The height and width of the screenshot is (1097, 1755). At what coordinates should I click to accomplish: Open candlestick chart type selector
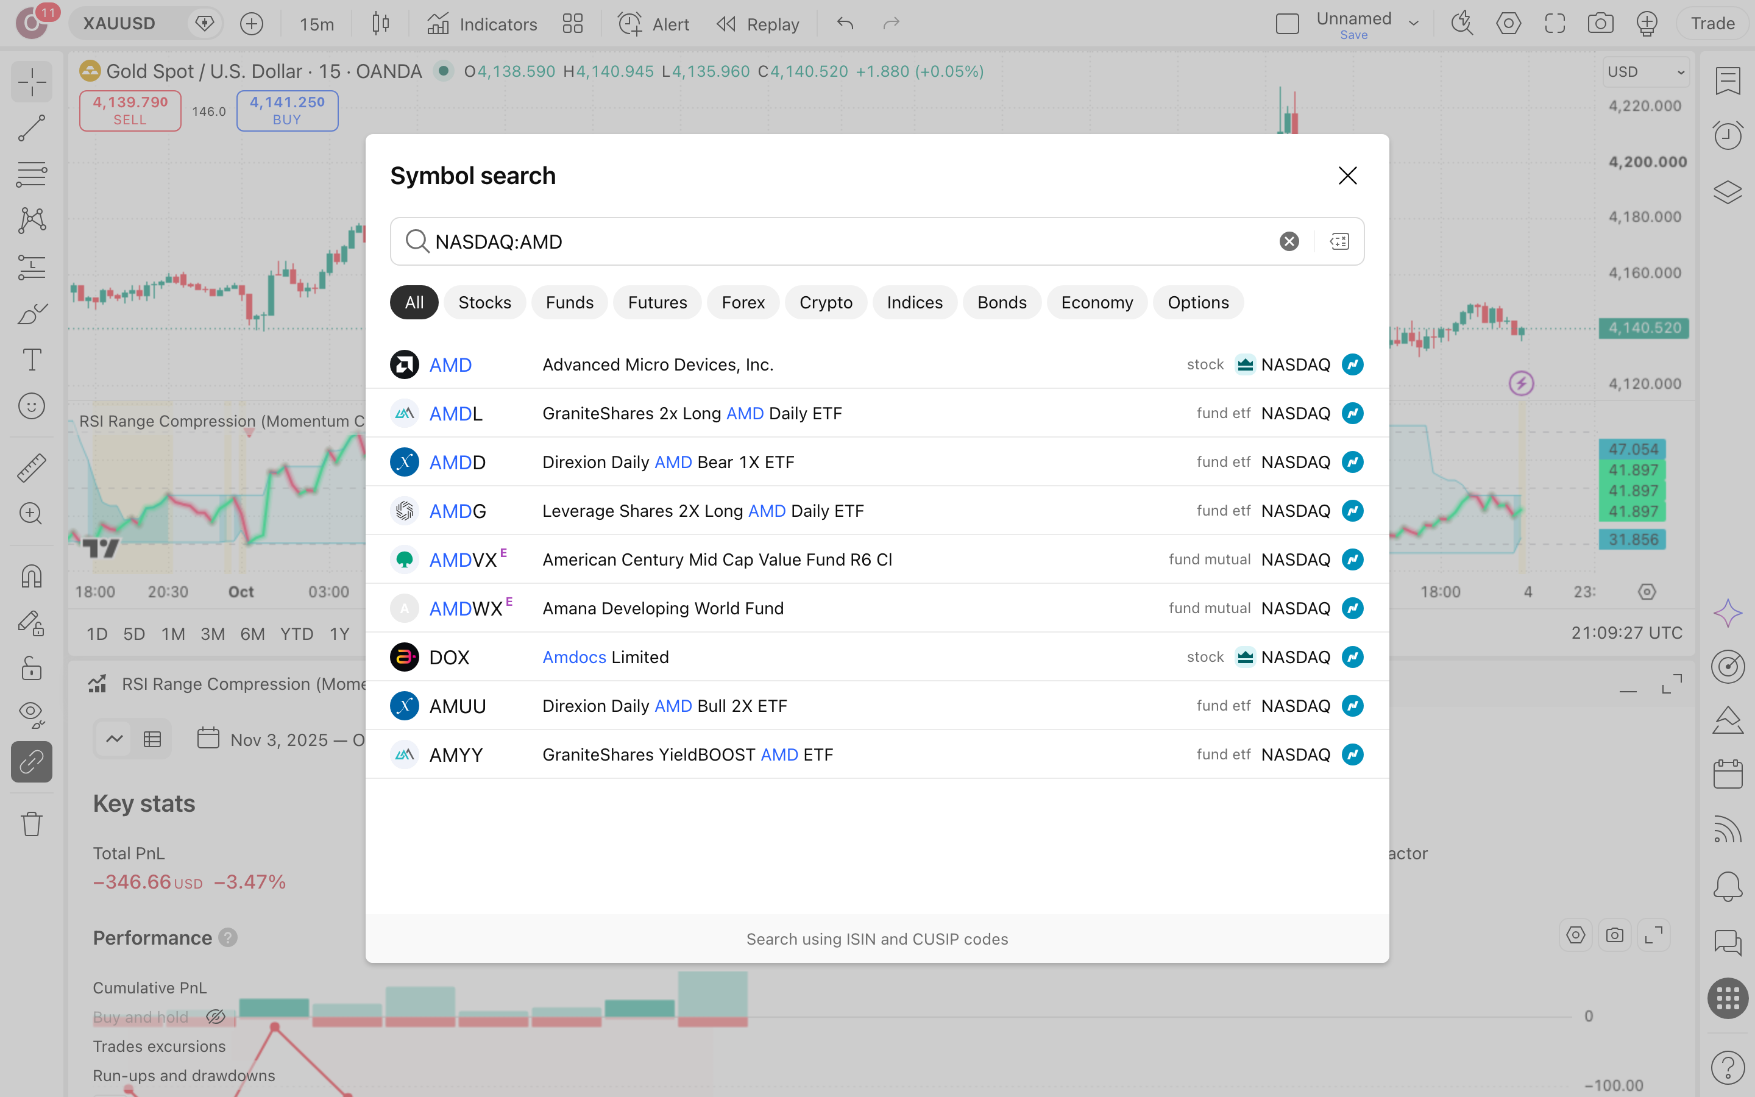point(381,24)
